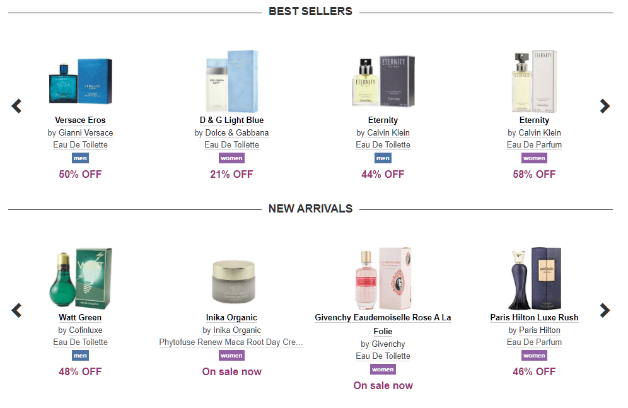Advance the New Arrivals carousel rightward
Viewport: 628px width, 408px height.
point(605,310)
